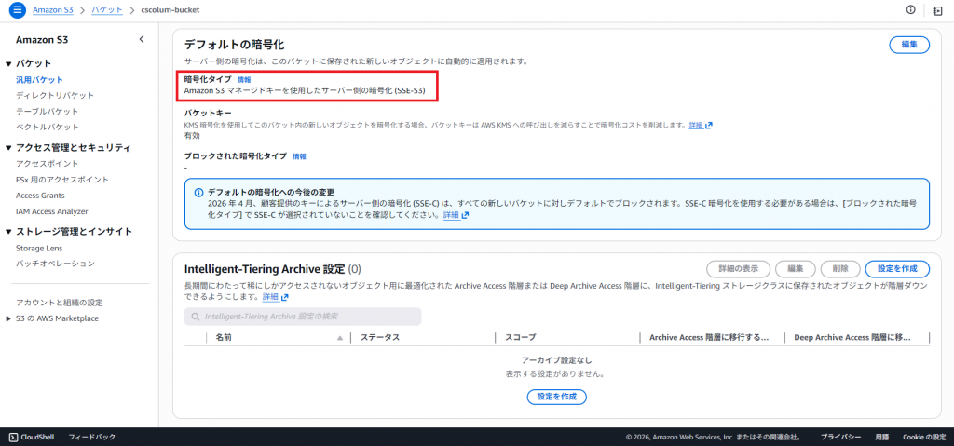
Task: Collapse the Amazon S3 sidebar with chevron
Action: tap(142, 40)
